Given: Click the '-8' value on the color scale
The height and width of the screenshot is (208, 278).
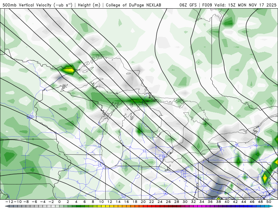Looking at the screenshot, I should point(26,202).
